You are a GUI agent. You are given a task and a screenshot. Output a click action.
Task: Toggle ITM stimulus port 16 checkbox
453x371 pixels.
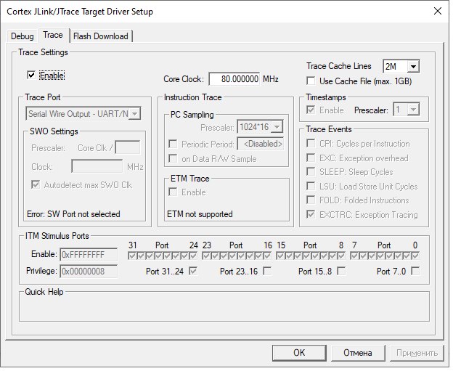[267, 256]
